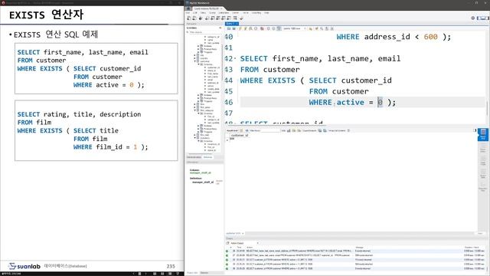Open find panel magnifier icon in editor
Viewport: 490px width, 276px height.
322,28
